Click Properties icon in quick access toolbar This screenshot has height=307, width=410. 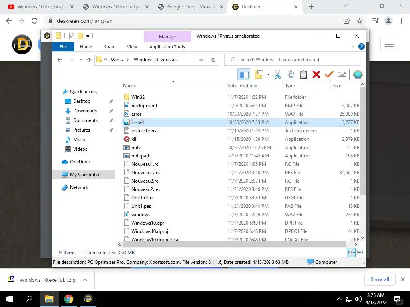[71, 36]
